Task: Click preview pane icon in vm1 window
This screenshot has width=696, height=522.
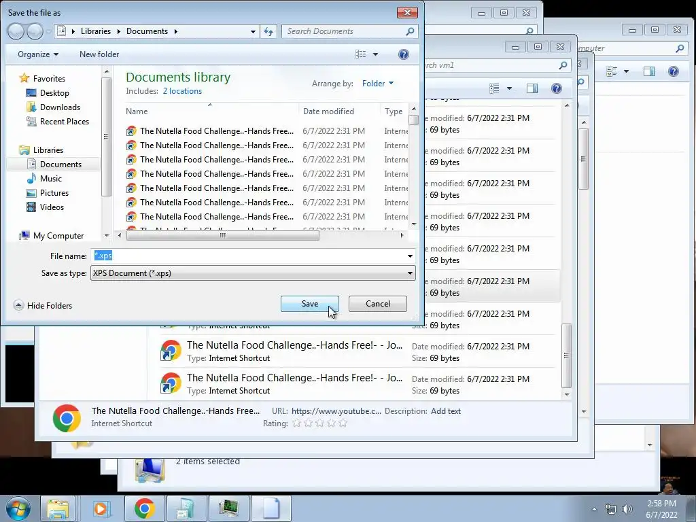Action: pos(532,88)
